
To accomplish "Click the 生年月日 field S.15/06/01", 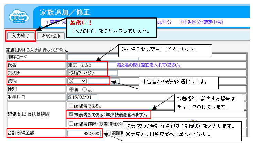I will click(x=82, y=97).
